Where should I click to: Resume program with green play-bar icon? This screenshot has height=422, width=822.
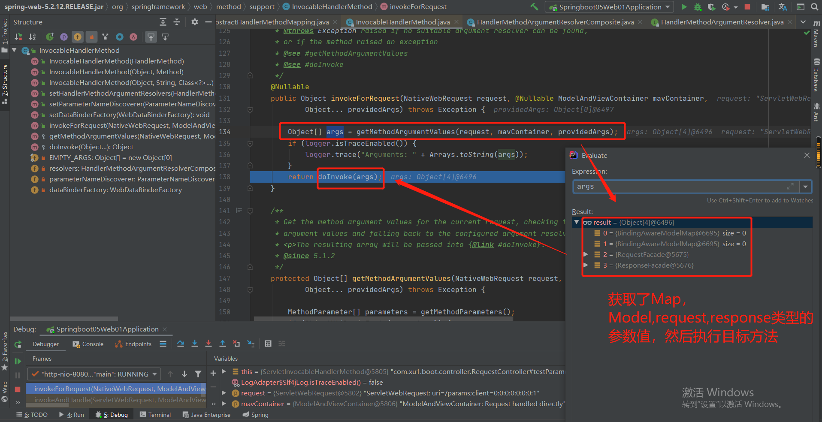(18, 361)
